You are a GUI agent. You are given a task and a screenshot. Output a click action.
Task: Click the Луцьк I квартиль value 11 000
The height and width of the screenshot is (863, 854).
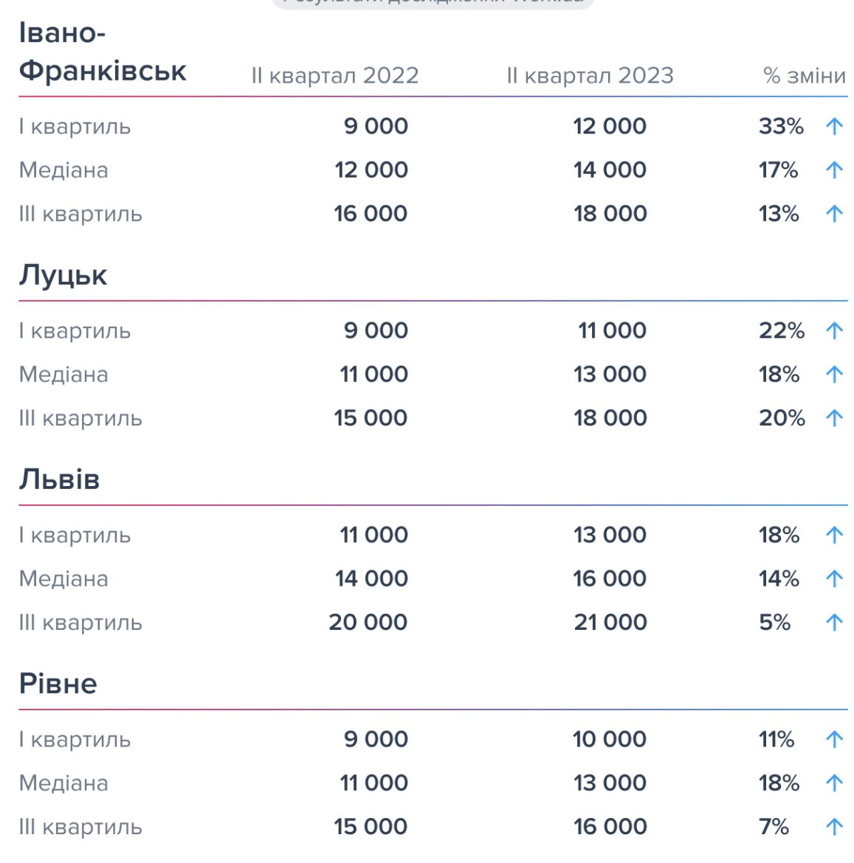pos(612,330)
